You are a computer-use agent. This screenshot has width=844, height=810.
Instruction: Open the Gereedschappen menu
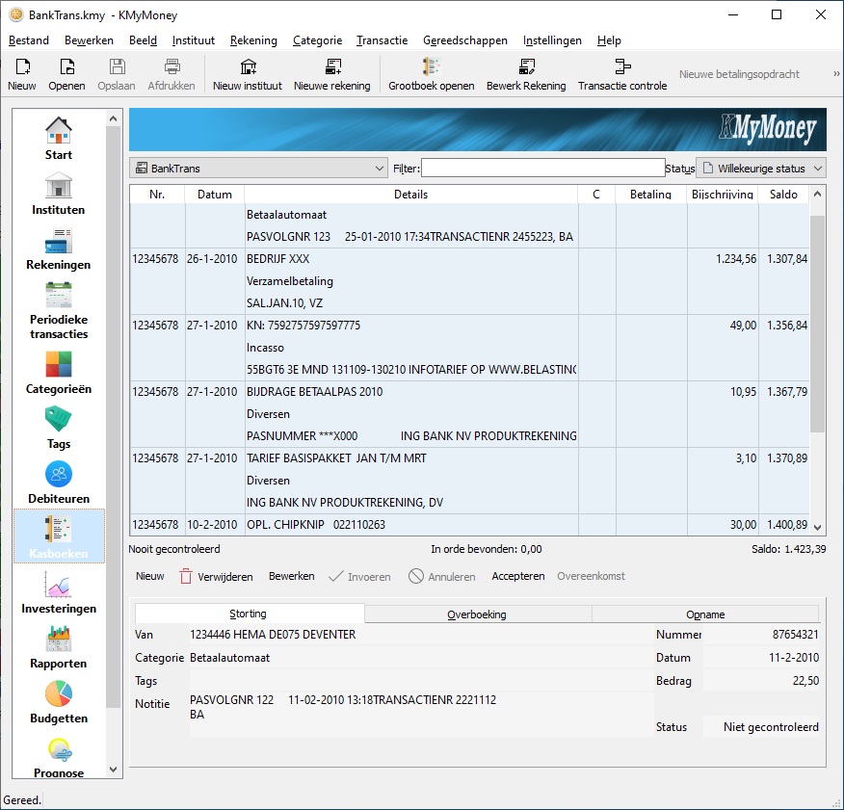point(465,40)
